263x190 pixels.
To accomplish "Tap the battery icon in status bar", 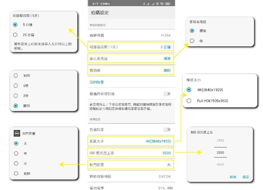I will [x=168, y=4].
